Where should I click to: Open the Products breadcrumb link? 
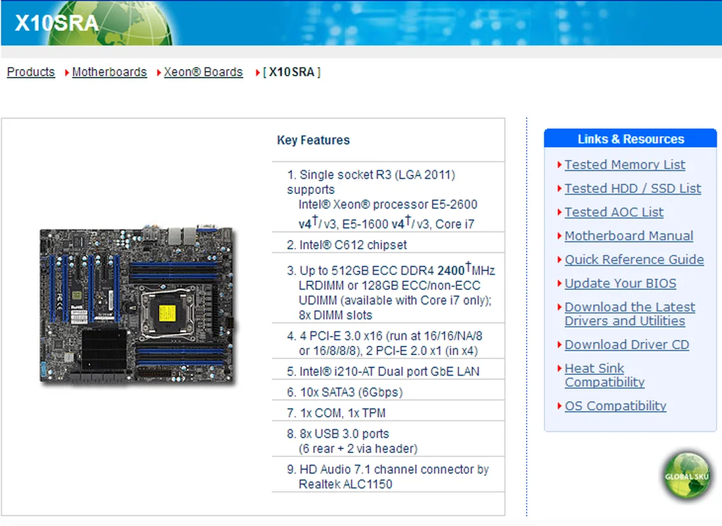pos(31,72)
